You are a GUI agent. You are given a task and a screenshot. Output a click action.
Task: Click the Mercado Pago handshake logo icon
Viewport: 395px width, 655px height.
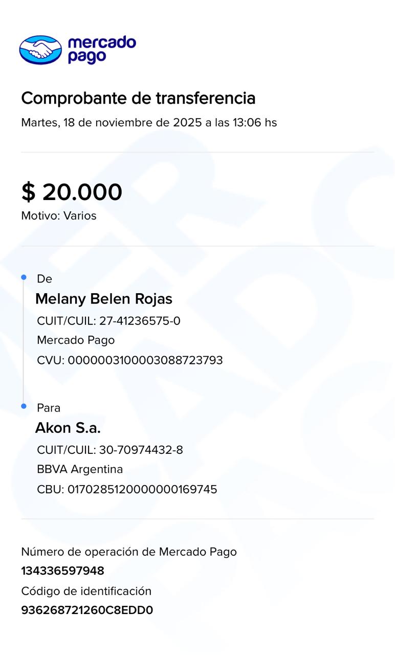tap(40, 50)
